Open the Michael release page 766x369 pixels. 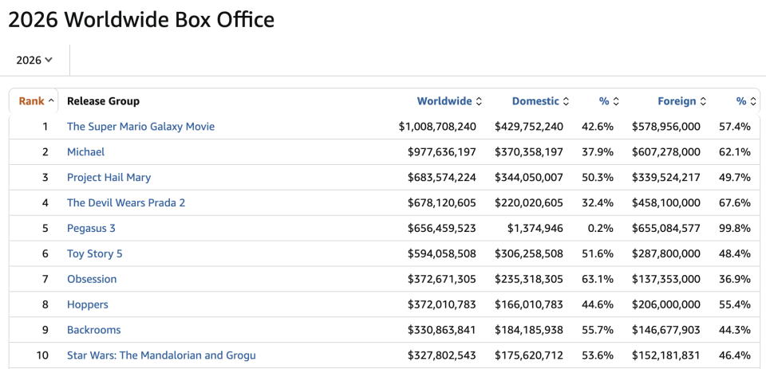pos(85,151)
